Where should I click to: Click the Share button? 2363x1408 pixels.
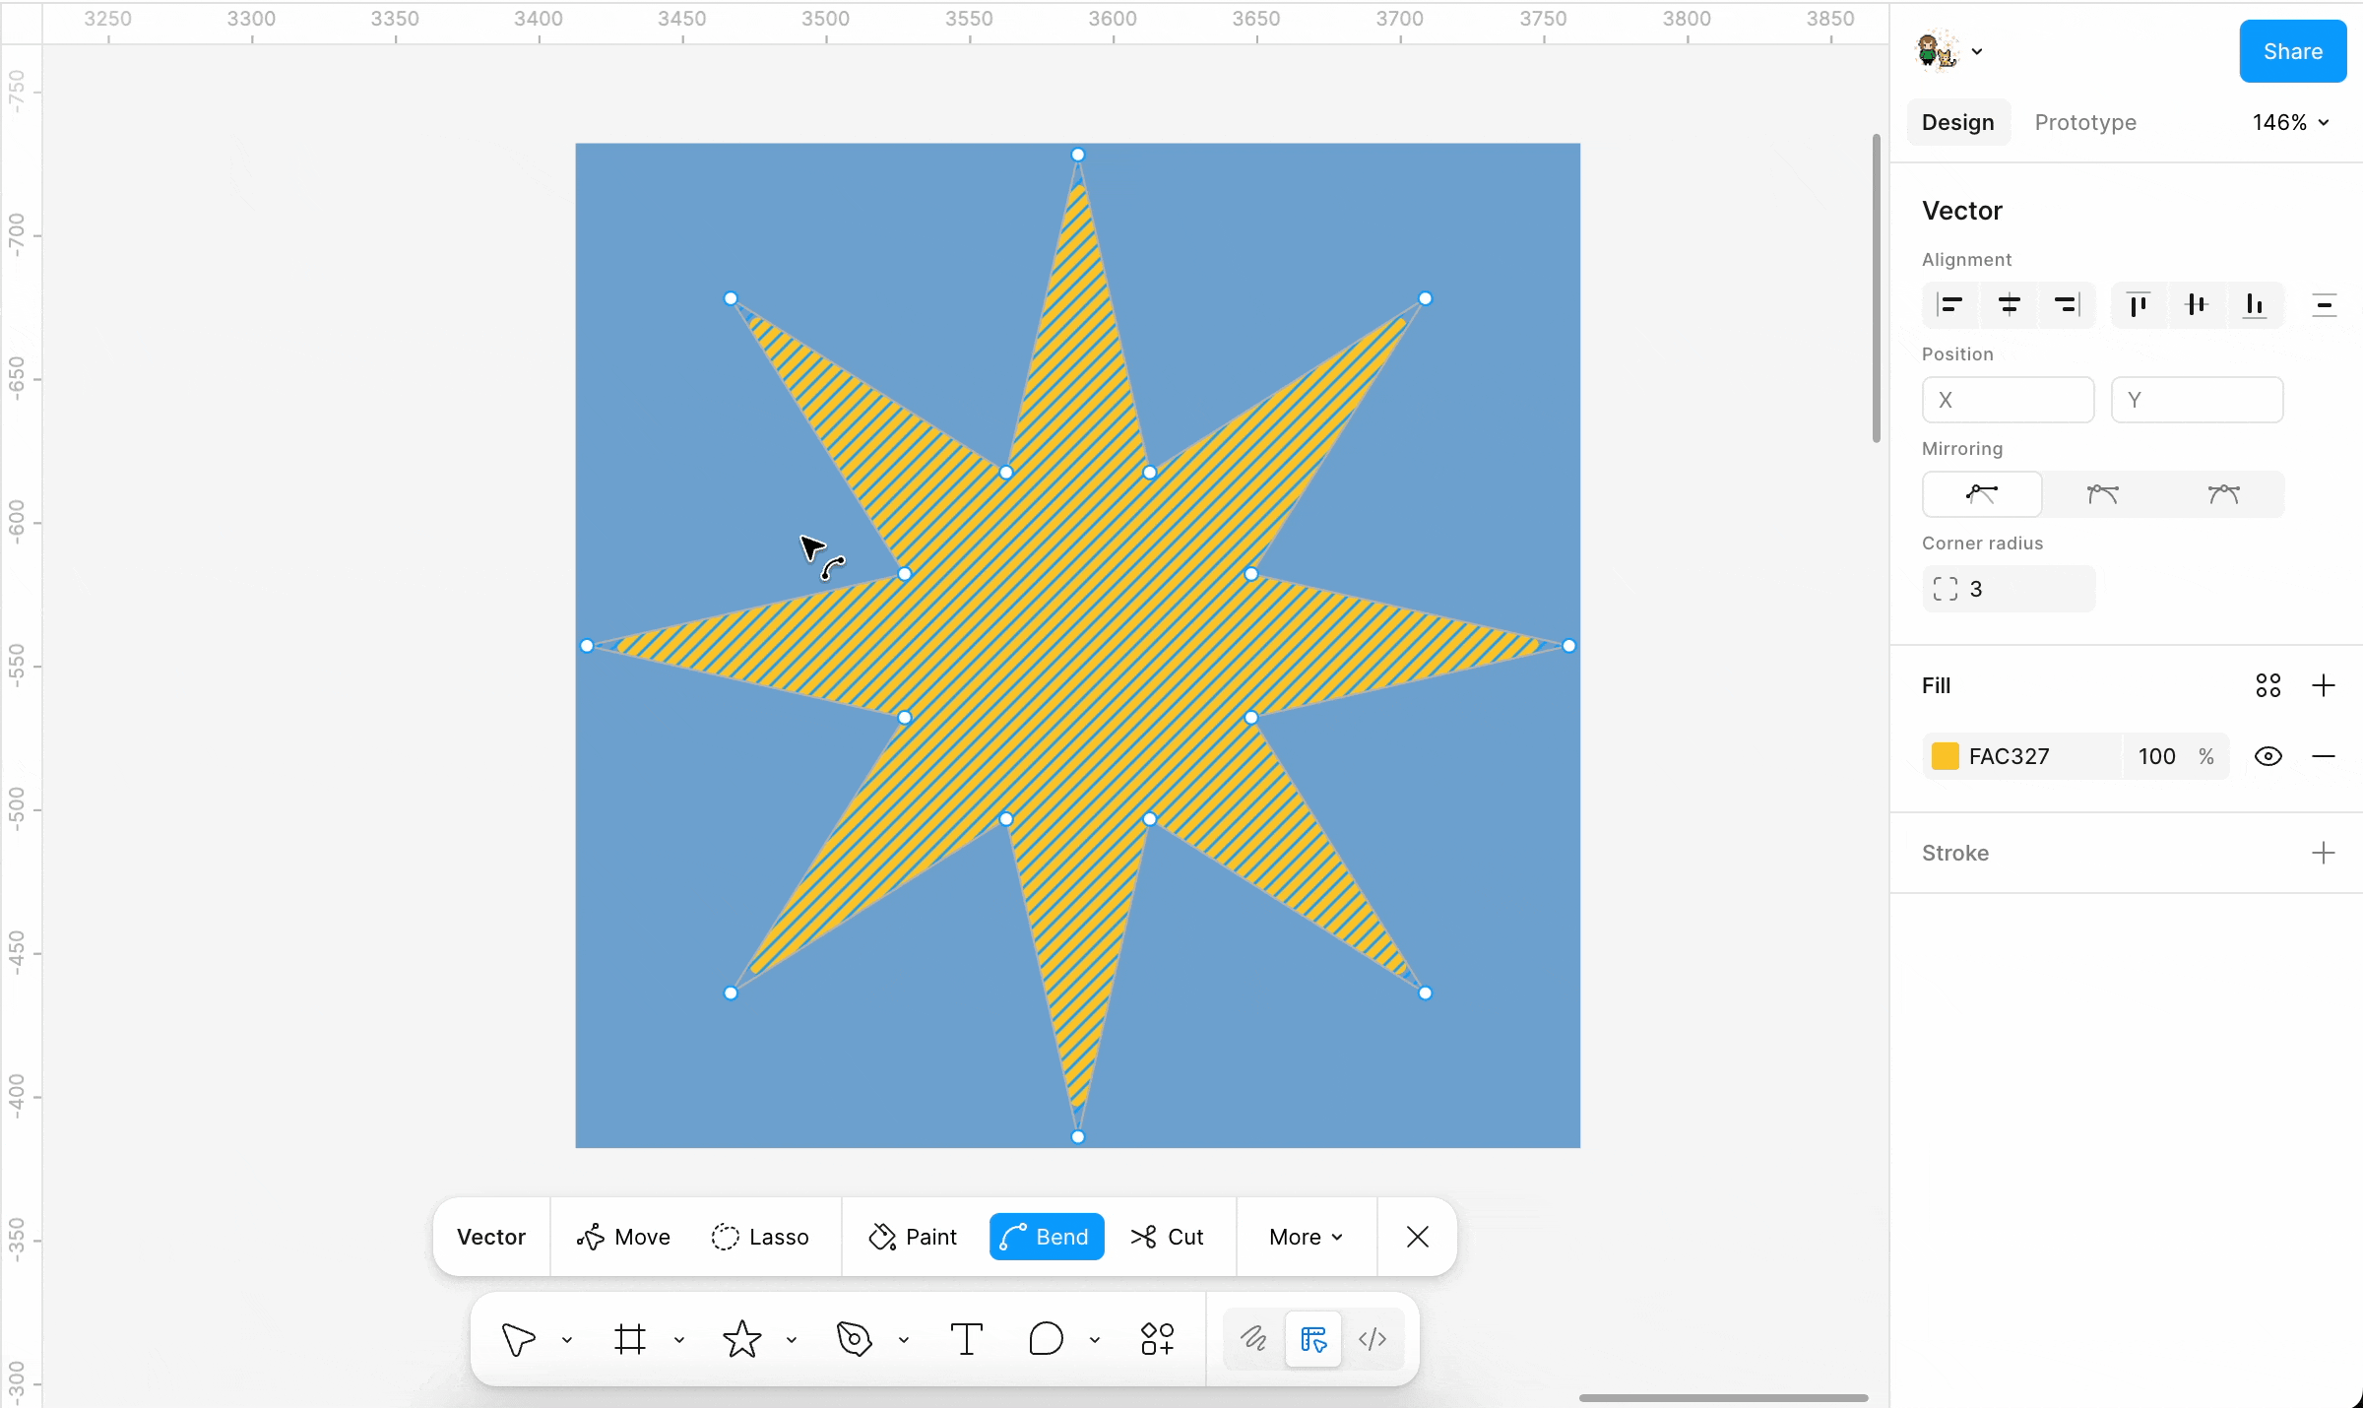coord(2292,51)
